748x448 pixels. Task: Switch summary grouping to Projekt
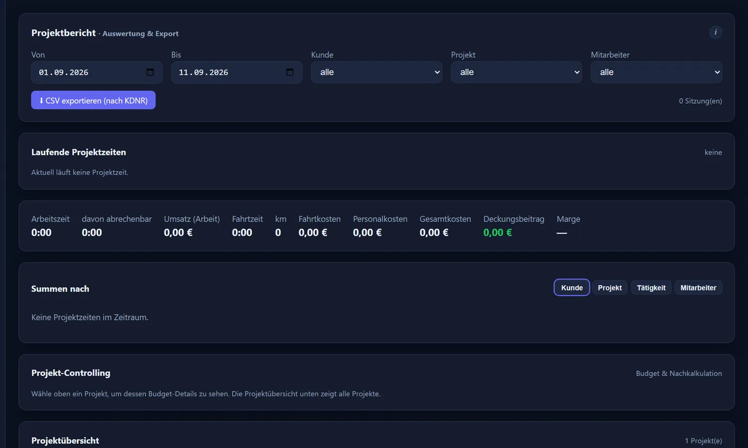(x=610, y=288)
